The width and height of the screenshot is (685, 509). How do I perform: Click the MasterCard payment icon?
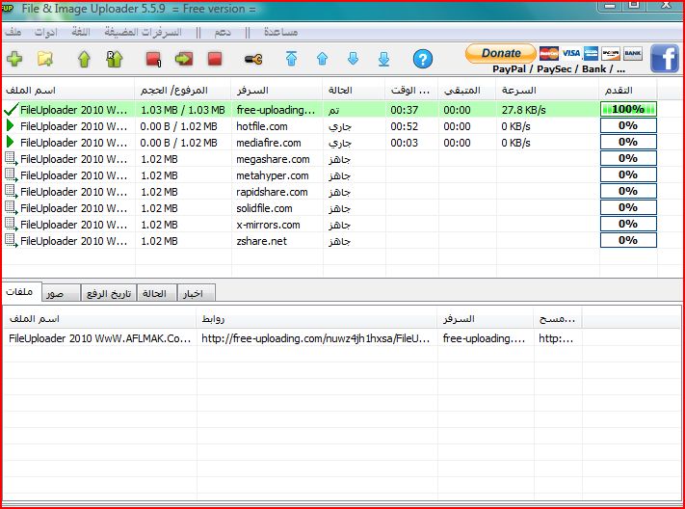(549, 53)
